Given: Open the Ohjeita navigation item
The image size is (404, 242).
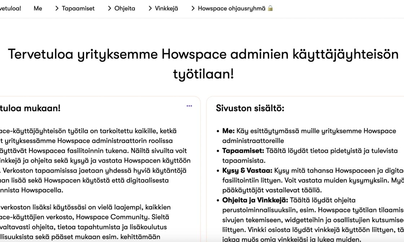Looking at the screenshot, I should pos(125,9).
